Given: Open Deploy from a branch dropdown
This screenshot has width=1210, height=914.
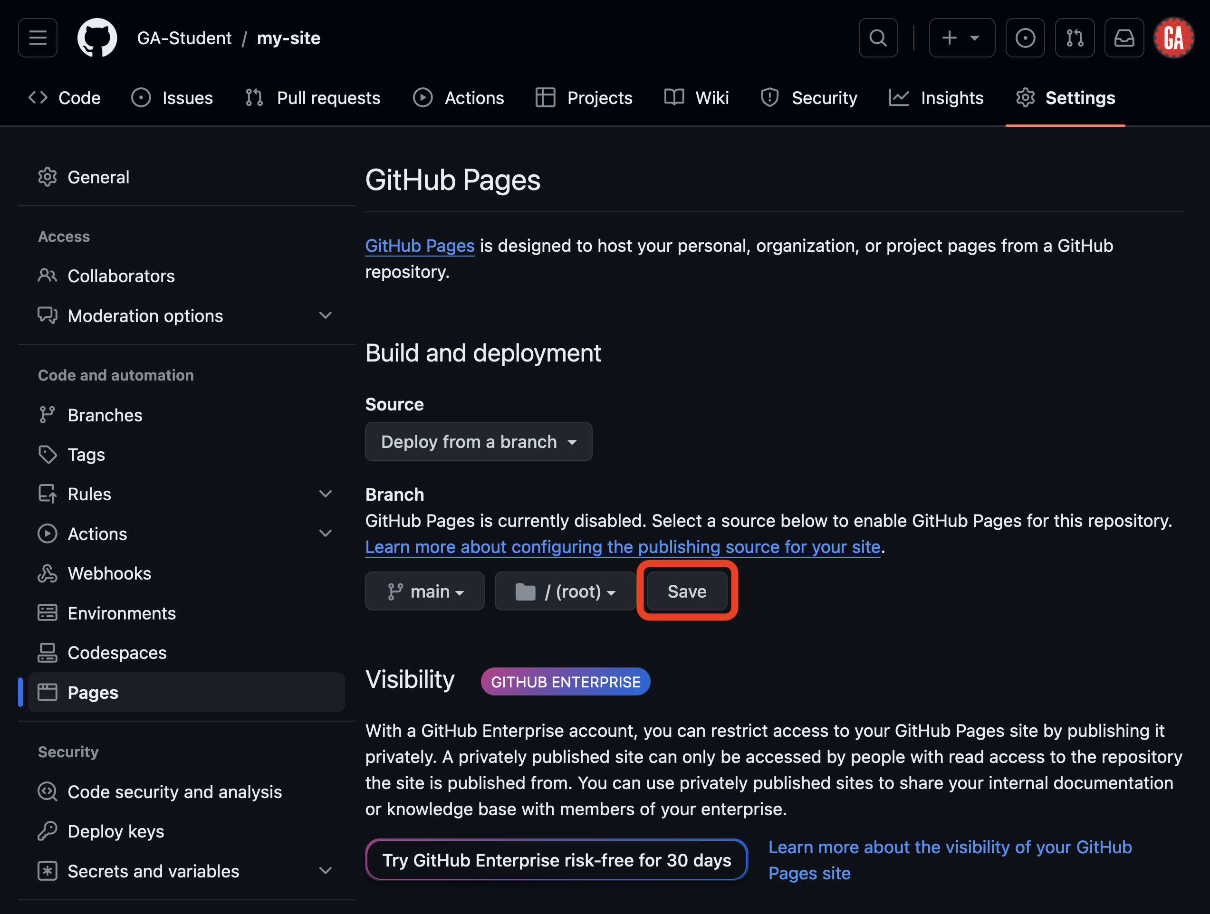Looking at the screenshot, I should point(478,442).
